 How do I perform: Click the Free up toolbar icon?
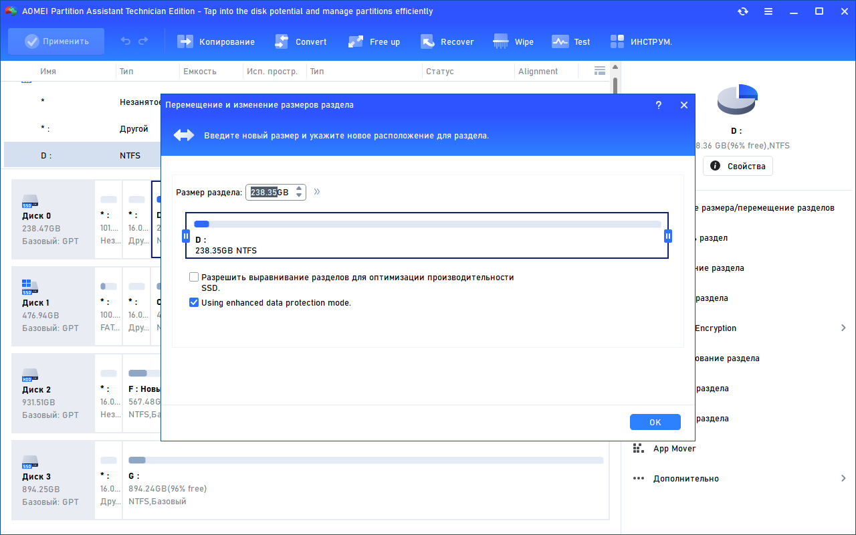(356, 41)
